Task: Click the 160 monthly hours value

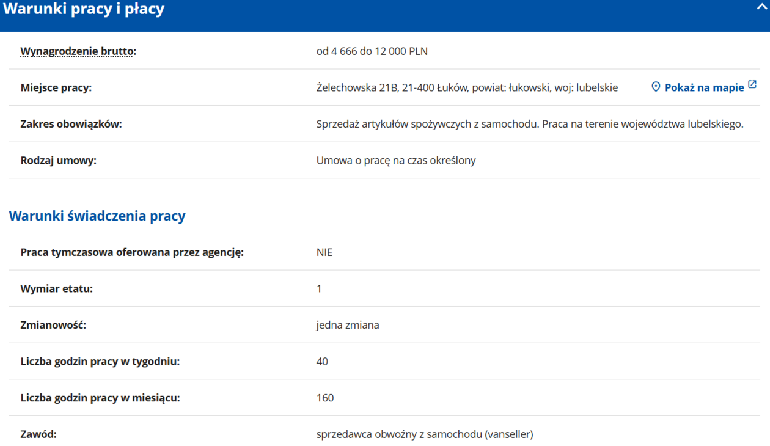Action: (x=325, y=398)
